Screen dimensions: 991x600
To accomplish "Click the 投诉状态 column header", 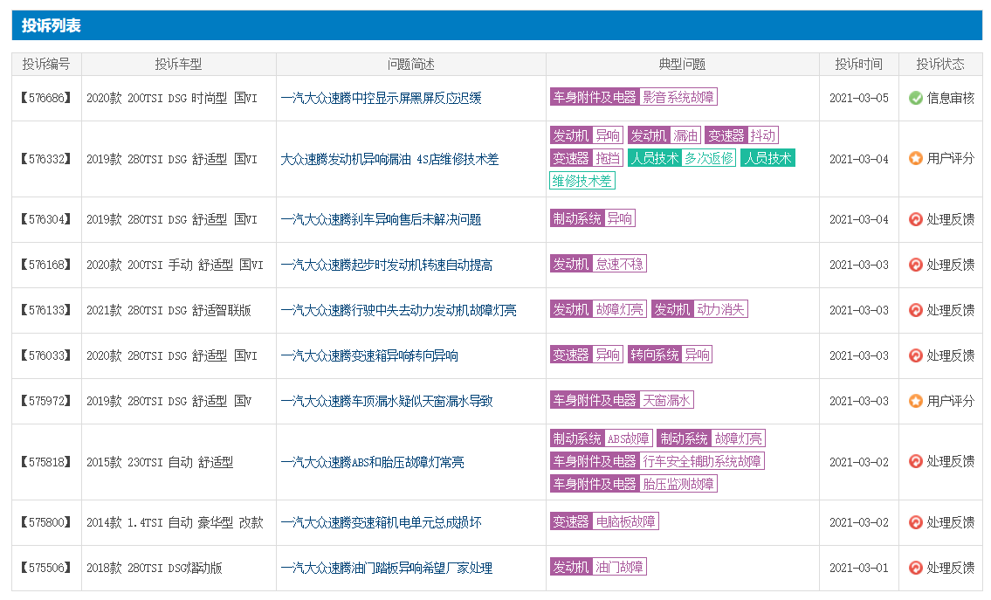I will pyautogui.click(x=940, y=64).
